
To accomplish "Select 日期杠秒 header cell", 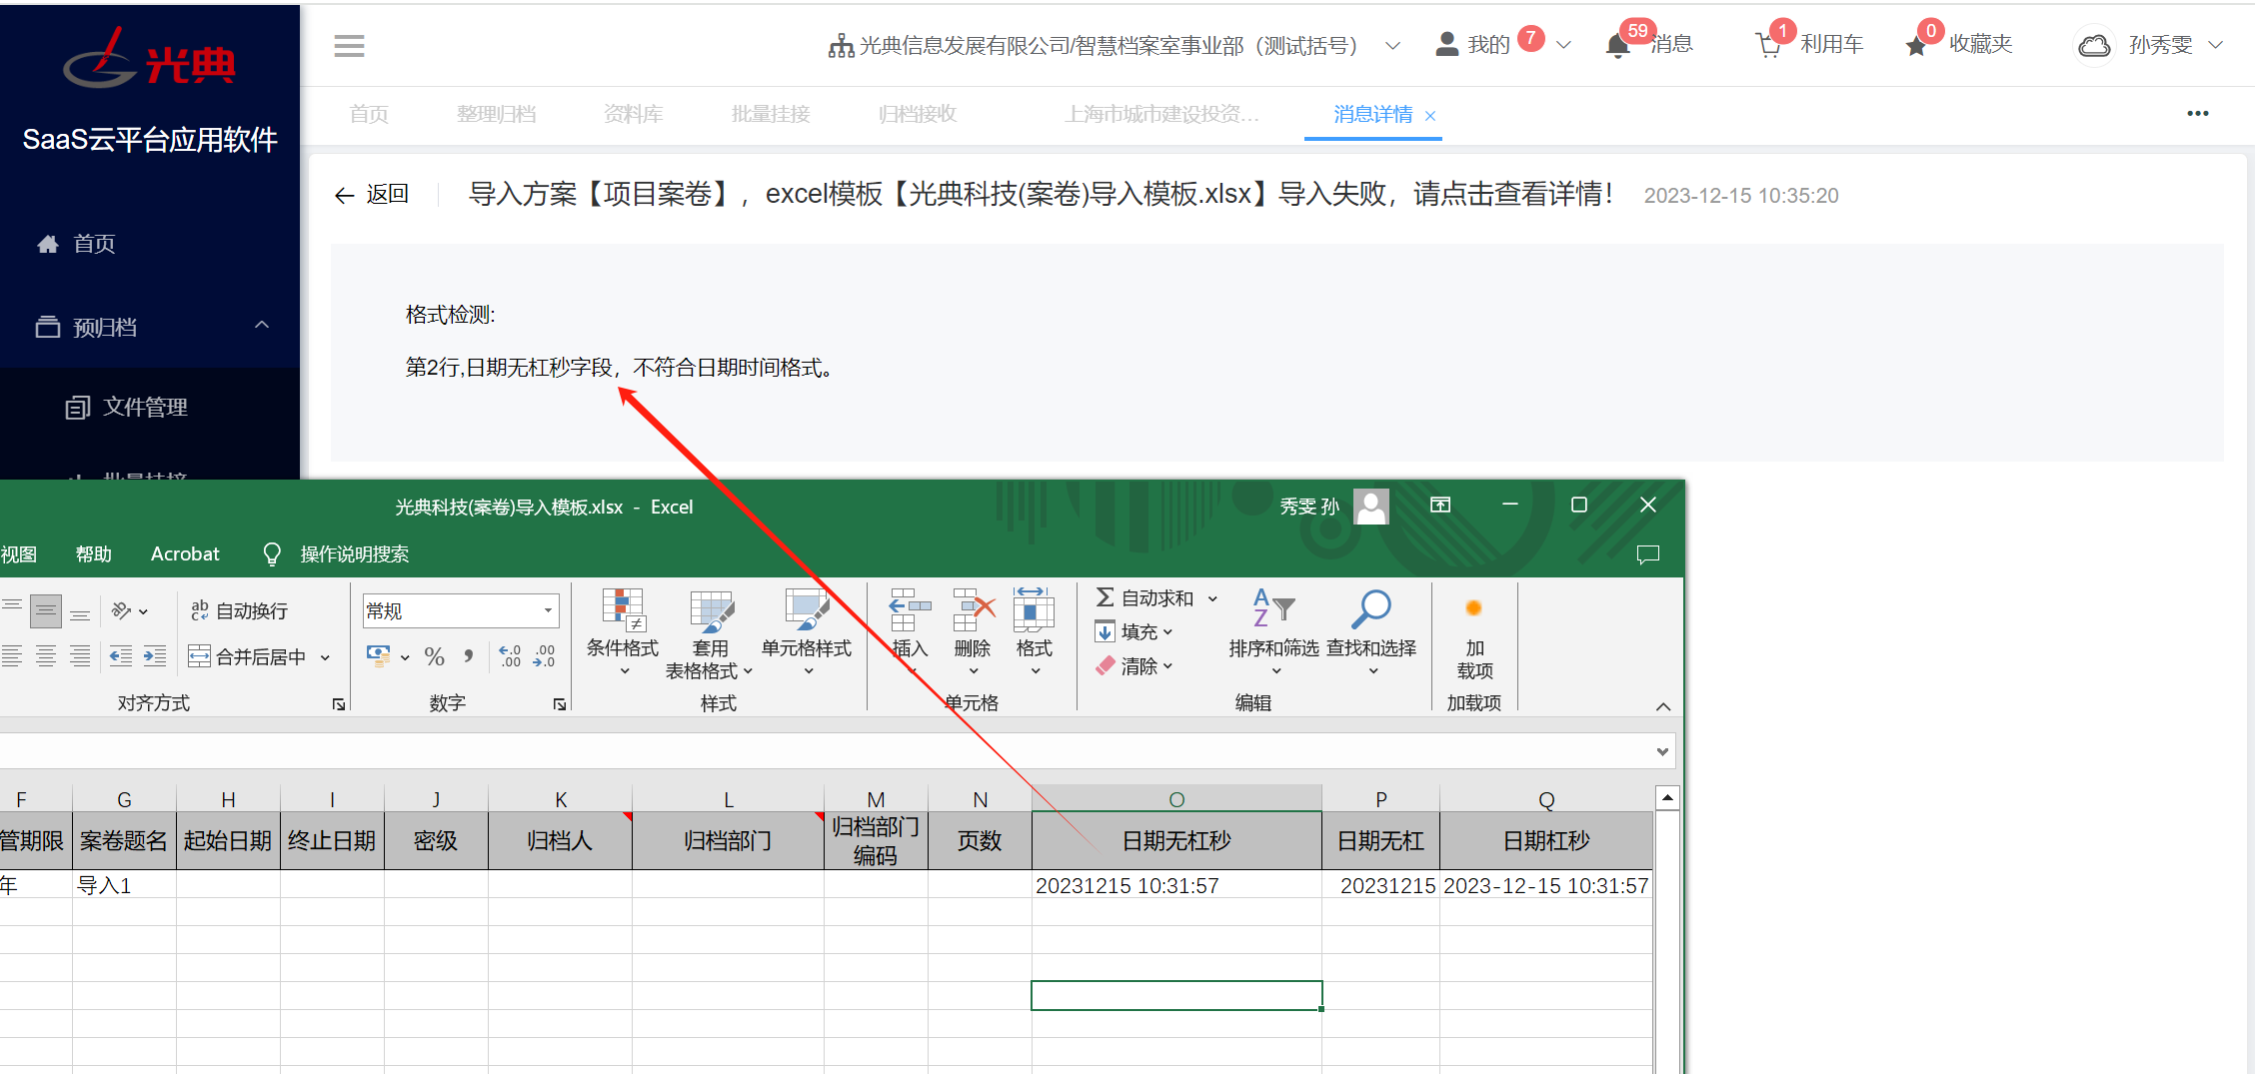I will (x=1545, y=841).
